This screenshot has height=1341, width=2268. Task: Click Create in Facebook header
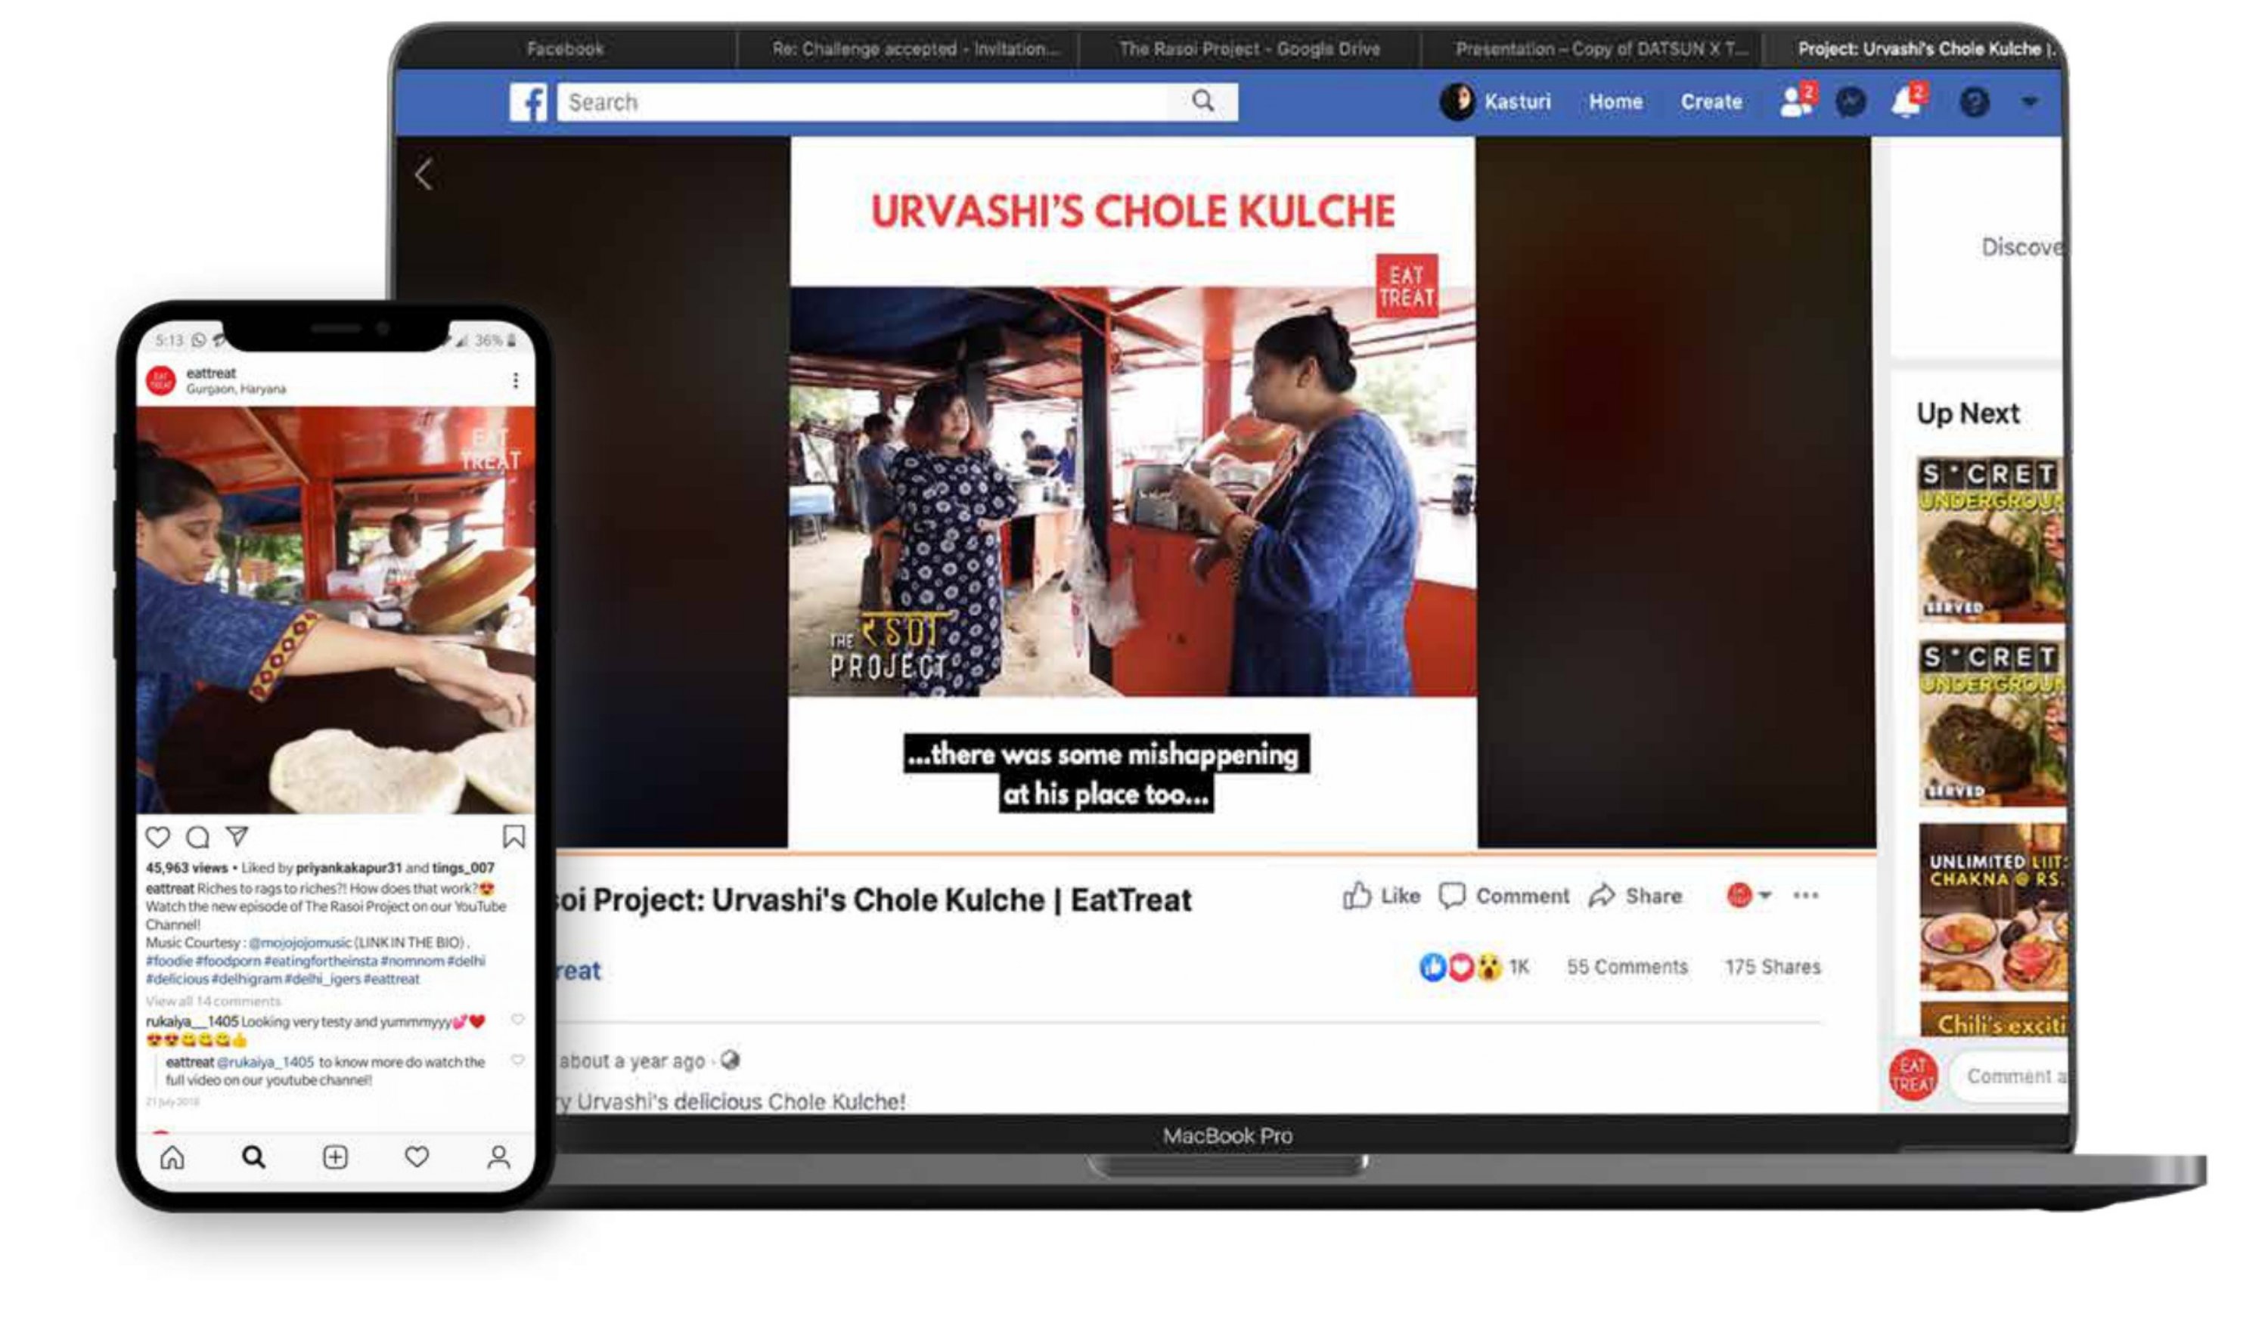coord(1711,102)
